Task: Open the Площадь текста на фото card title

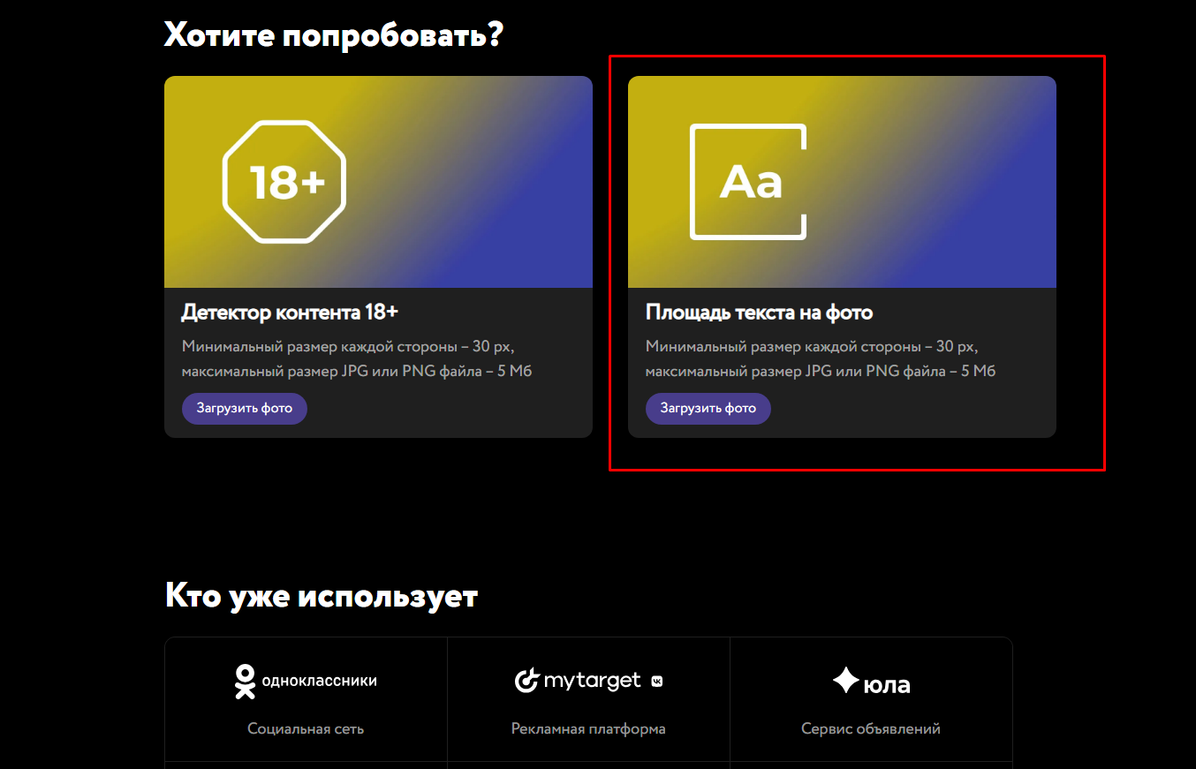Action: click(x=760, y=313)
